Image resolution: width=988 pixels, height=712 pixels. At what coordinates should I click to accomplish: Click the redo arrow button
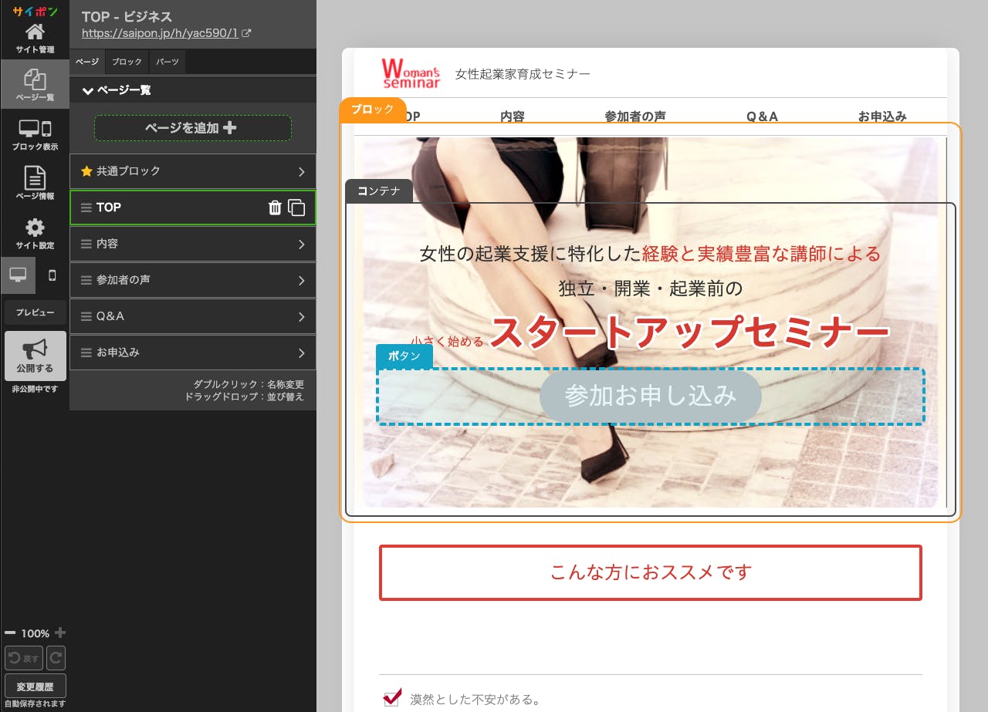pyautogui.click(x=56, y=658)
